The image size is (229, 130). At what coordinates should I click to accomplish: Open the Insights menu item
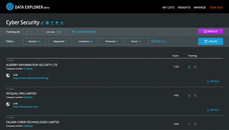click(x=184, y=7)
